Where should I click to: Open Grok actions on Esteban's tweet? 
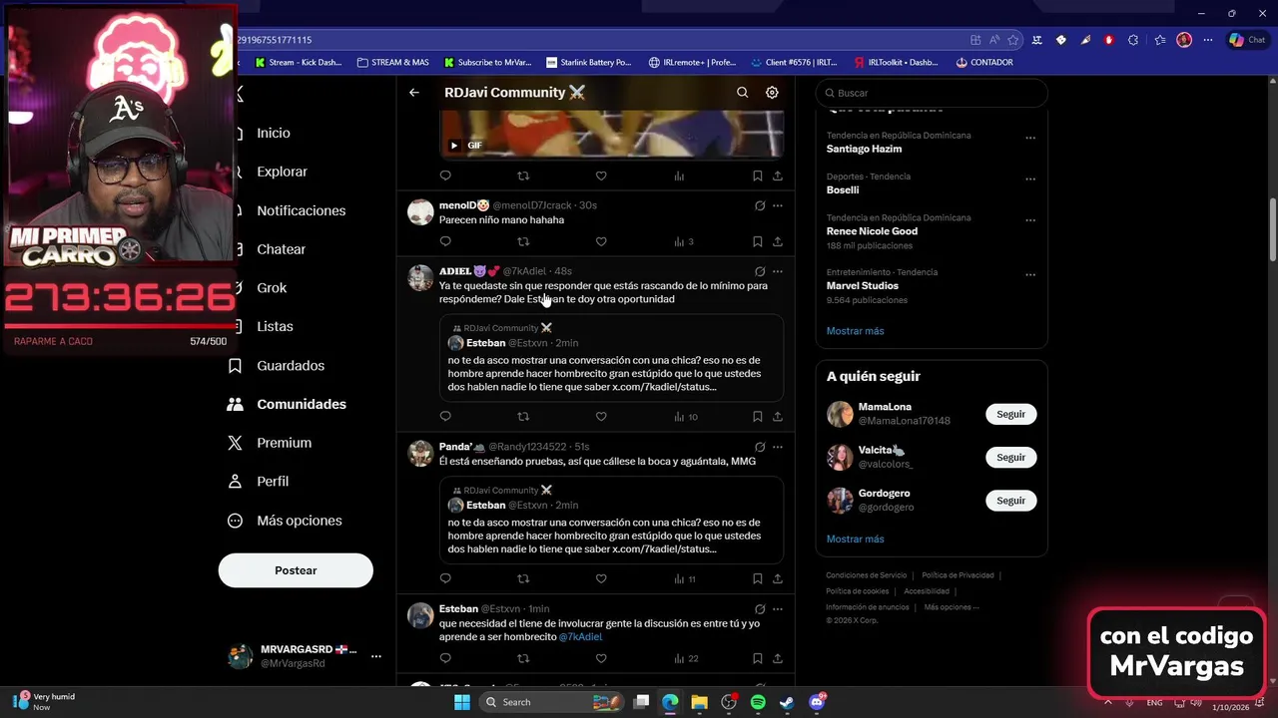(x=760, y=608)
